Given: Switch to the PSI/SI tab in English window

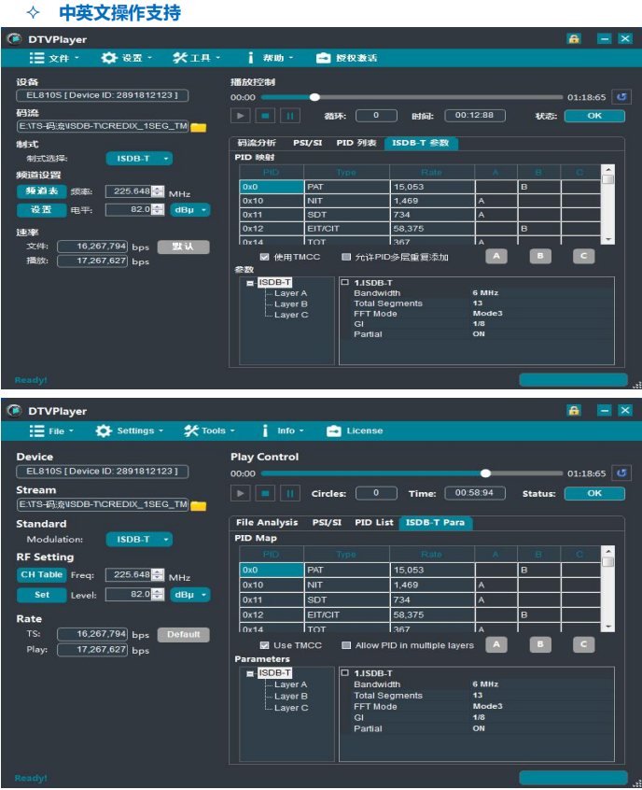Looking at the screenshot, I should click(x=327, y=523).
